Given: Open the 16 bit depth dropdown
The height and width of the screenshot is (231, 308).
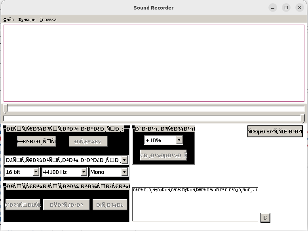Looking at the screenshot, I should click(x=36, y=172).
